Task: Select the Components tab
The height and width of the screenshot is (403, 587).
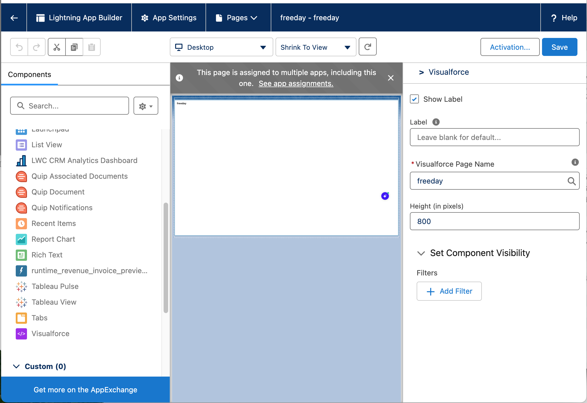Action: tap(30, 74)
